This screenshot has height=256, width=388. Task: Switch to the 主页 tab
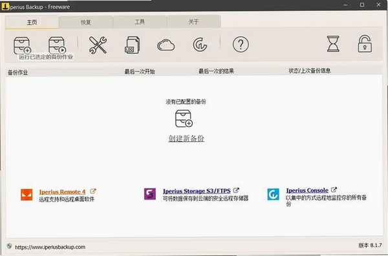tap(32, 22)
